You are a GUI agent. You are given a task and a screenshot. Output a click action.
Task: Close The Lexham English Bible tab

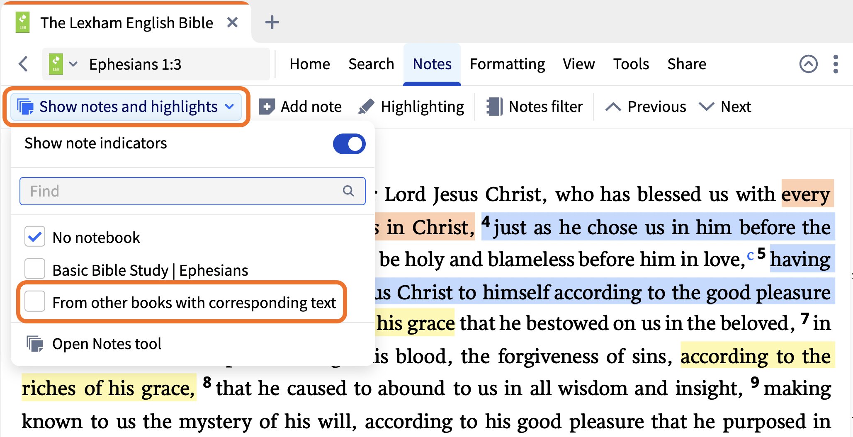pos(233,22)
